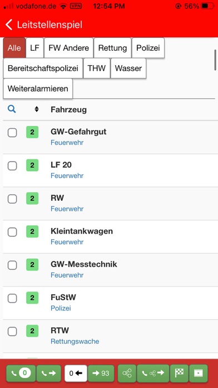
Task: Click the phone icon button showing 0
Action: pyautogui.click(x=21, y=373)
